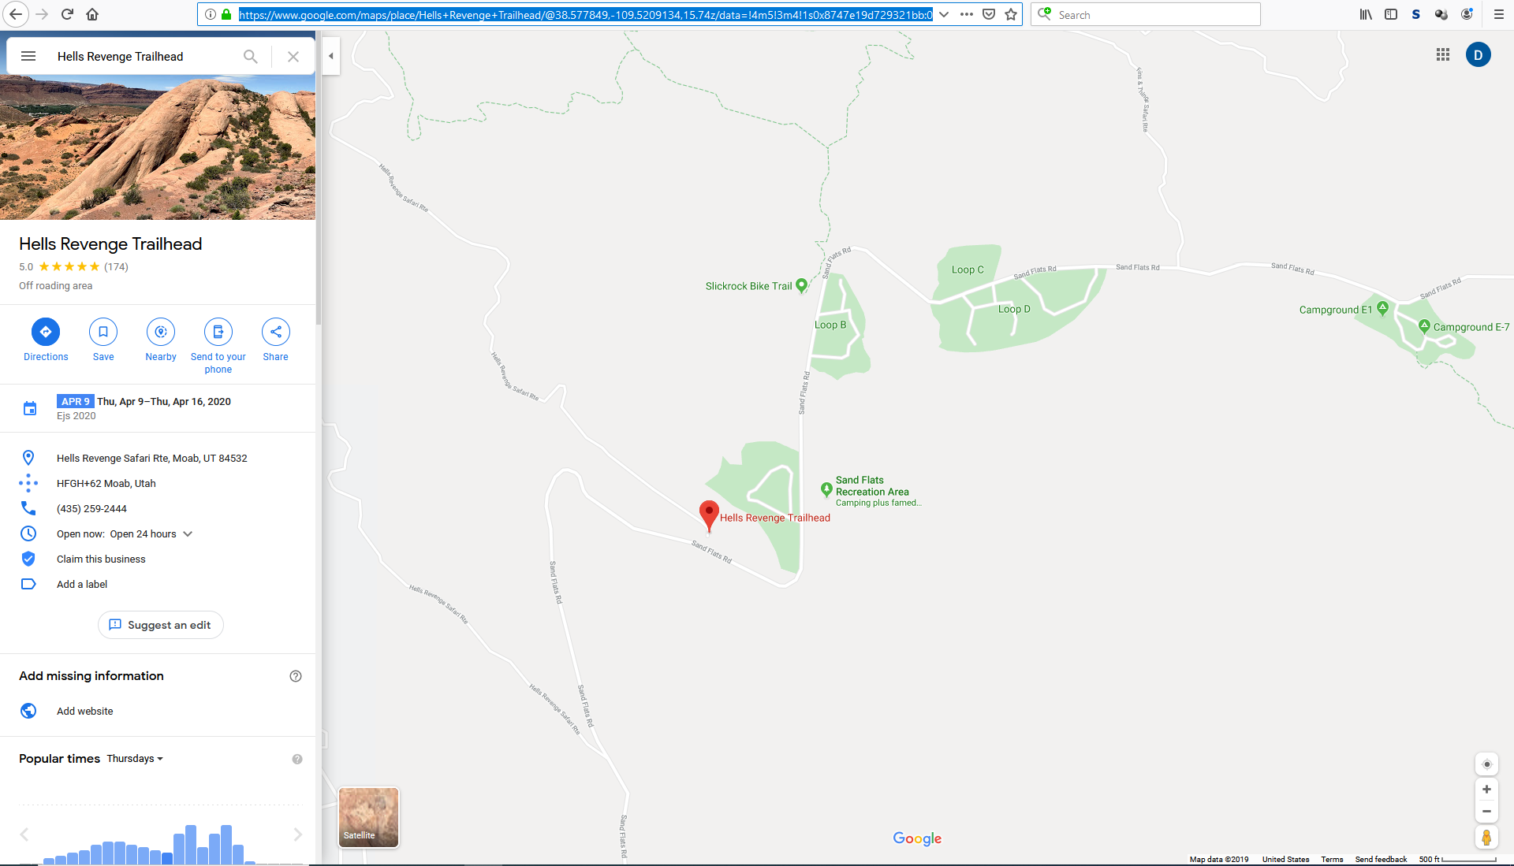The image size is (1514, 866).
Task: Click the Directions icon
Action: tap(46, 332)
